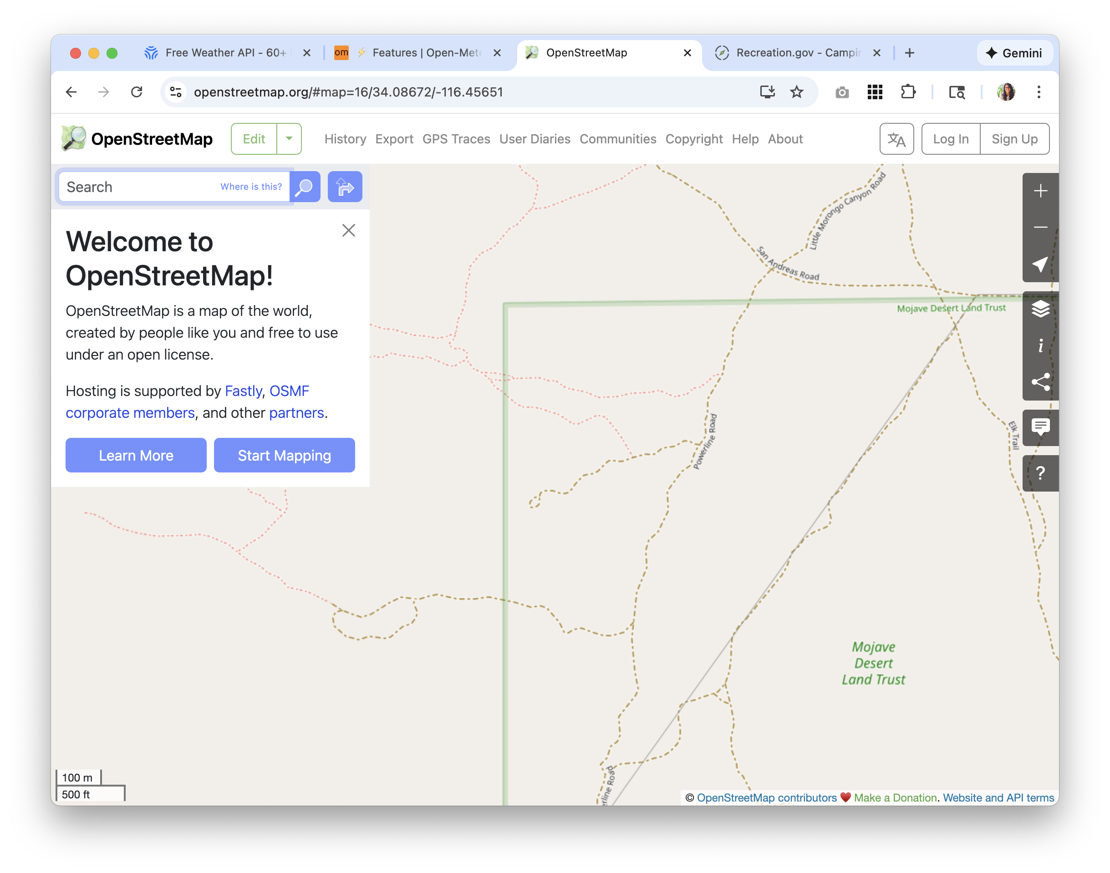Open the Chrome extensions puzzle menu

[x=908, y=92]
